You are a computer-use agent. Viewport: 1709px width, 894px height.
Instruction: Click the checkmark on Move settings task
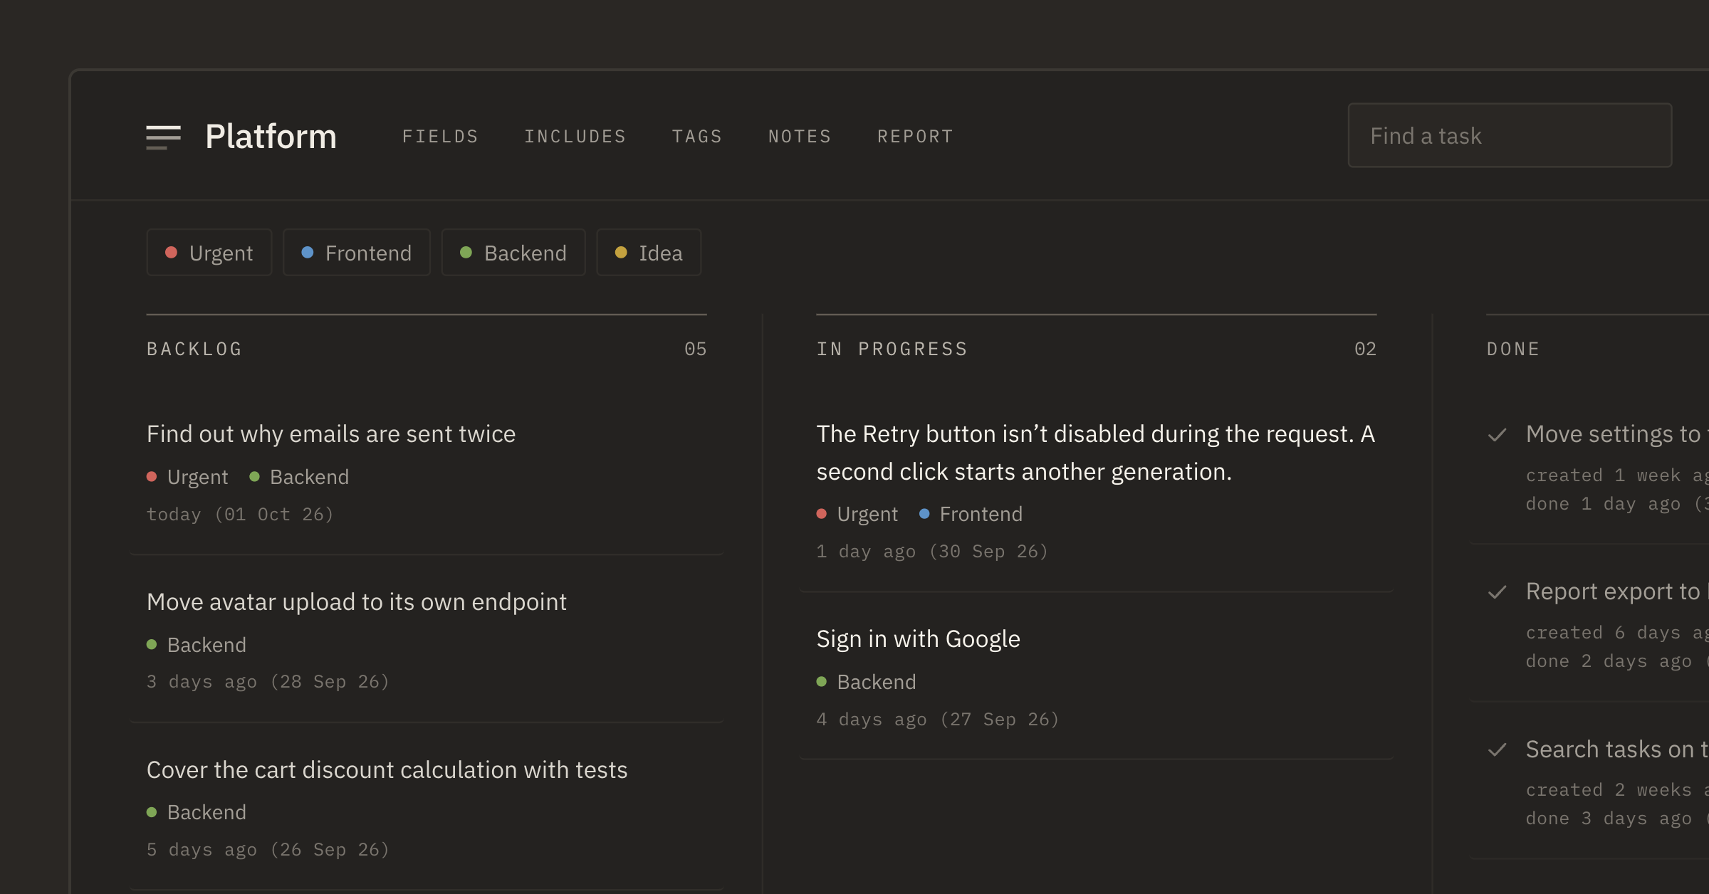1498,435
